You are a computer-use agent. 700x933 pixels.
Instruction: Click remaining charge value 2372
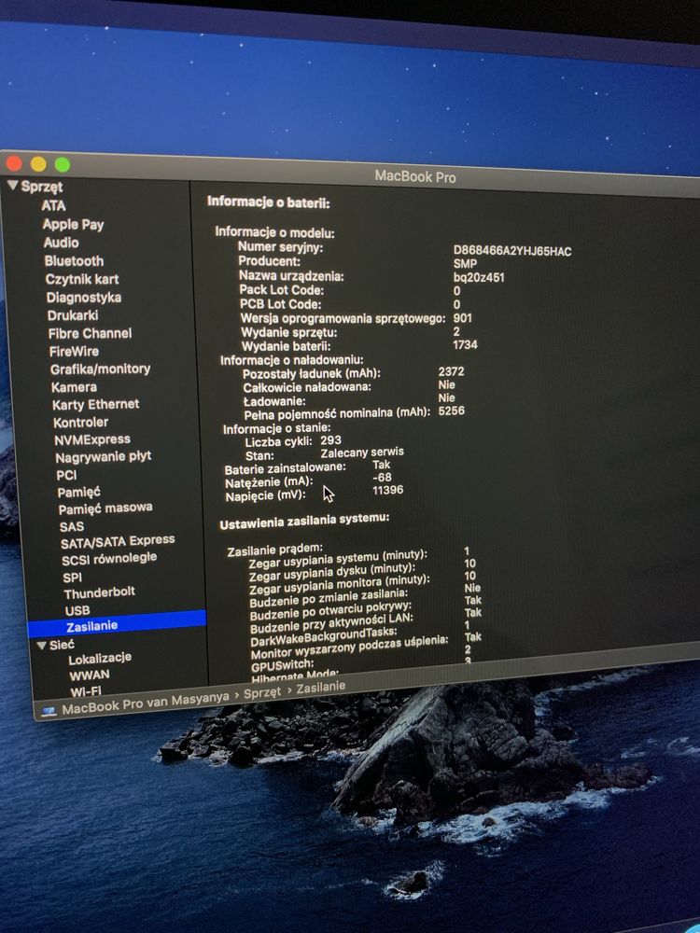451,371
